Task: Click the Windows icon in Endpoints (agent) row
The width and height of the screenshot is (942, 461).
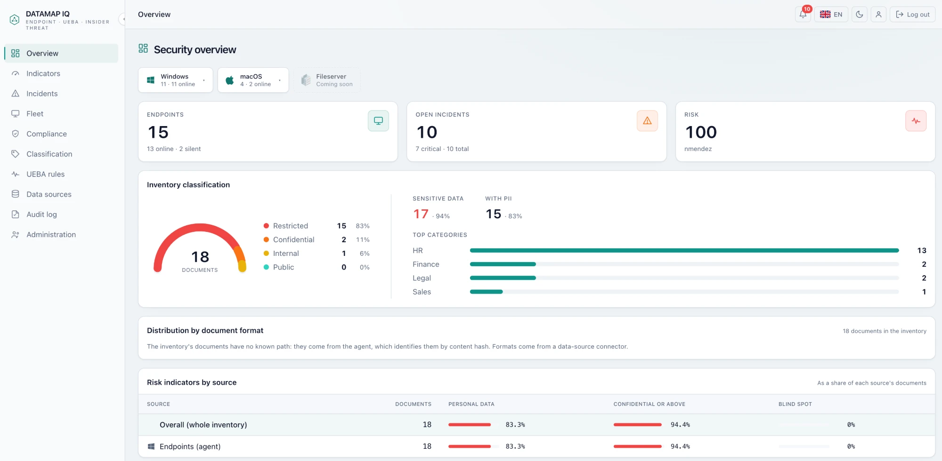Action: [x=151, y=446]
